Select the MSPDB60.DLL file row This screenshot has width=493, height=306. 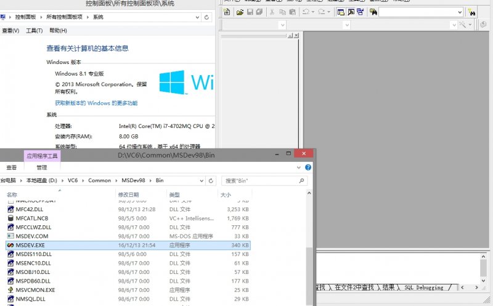point(128,281)
